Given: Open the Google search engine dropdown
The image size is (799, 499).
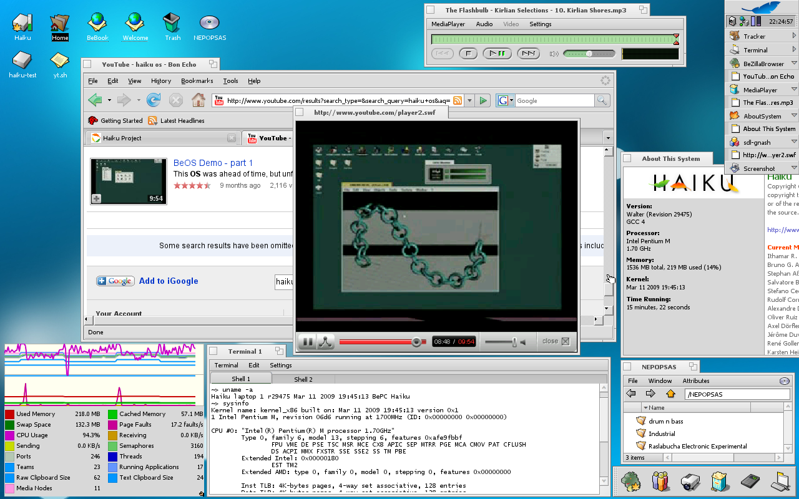Looking at the screenshot, I should [x=506, y=100].
